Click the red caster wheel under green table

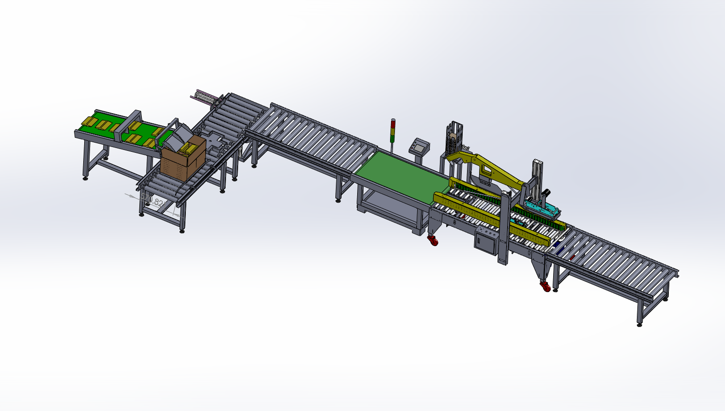coord(433,240)
